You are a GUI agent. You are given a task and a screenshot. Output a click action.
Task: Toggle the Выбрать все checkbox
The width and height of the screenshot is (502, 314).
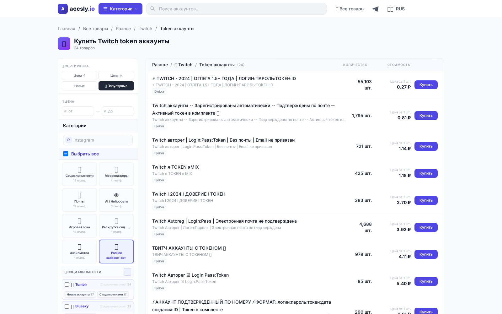pos(66,154)
